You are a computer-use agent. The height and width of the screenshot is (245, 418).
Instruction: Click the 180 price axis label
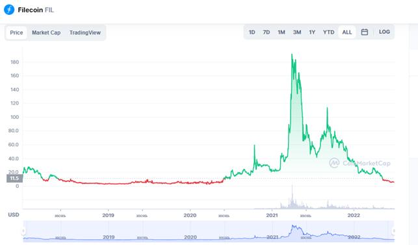pos(15,62)
